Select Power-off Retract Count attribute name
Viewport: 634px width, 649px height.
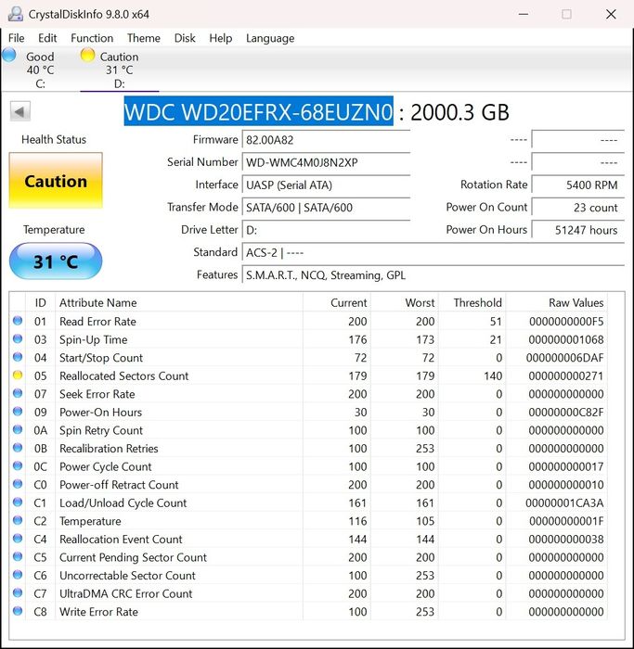(119, 484)
